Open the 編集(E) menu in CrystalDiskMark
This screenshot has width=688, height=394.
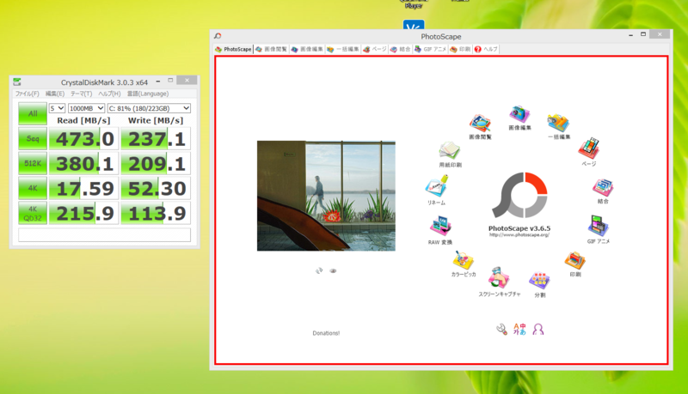55,94
